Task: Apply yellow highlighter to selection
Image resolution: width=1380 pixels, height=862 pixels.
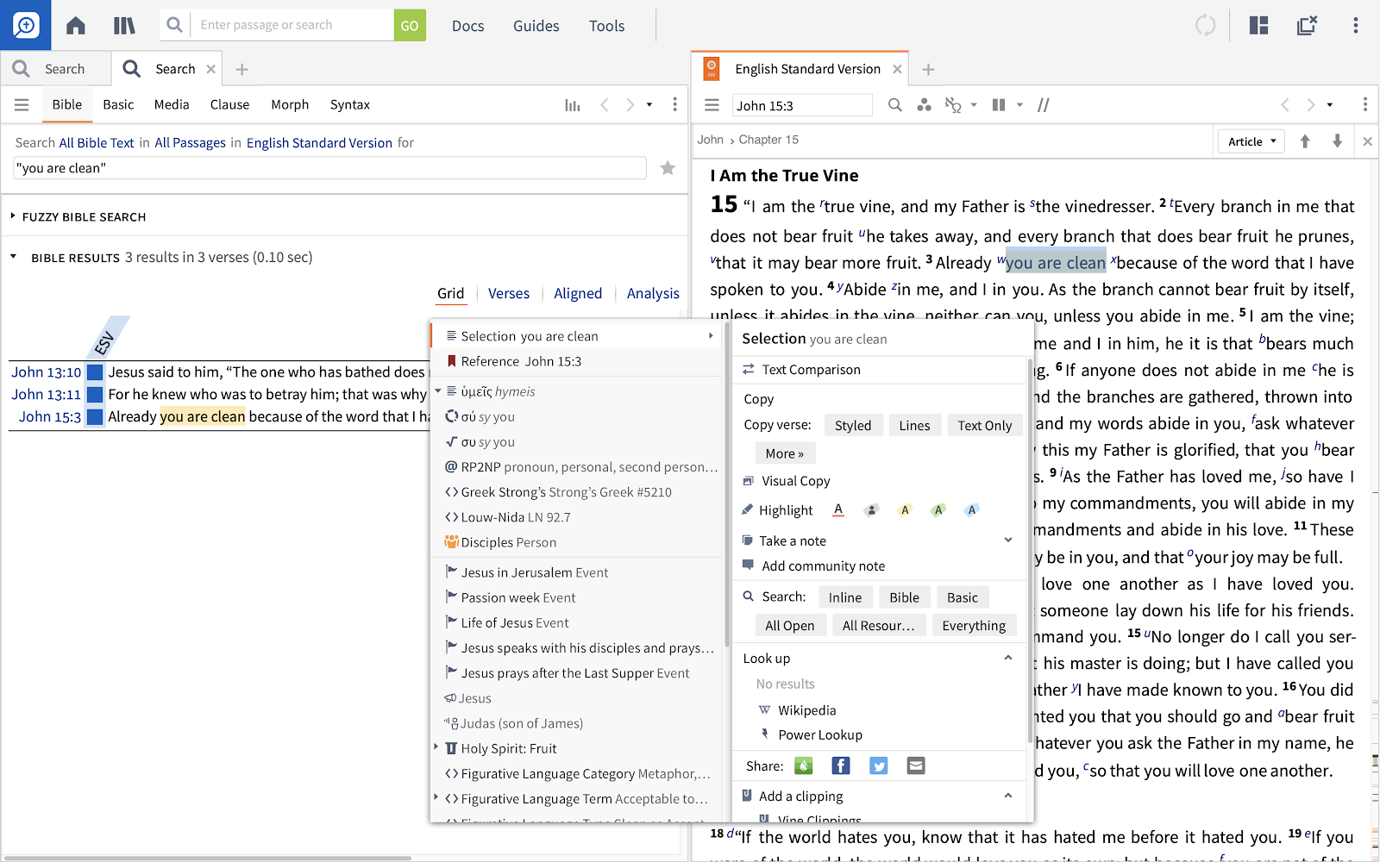Action: coord(905,509)
